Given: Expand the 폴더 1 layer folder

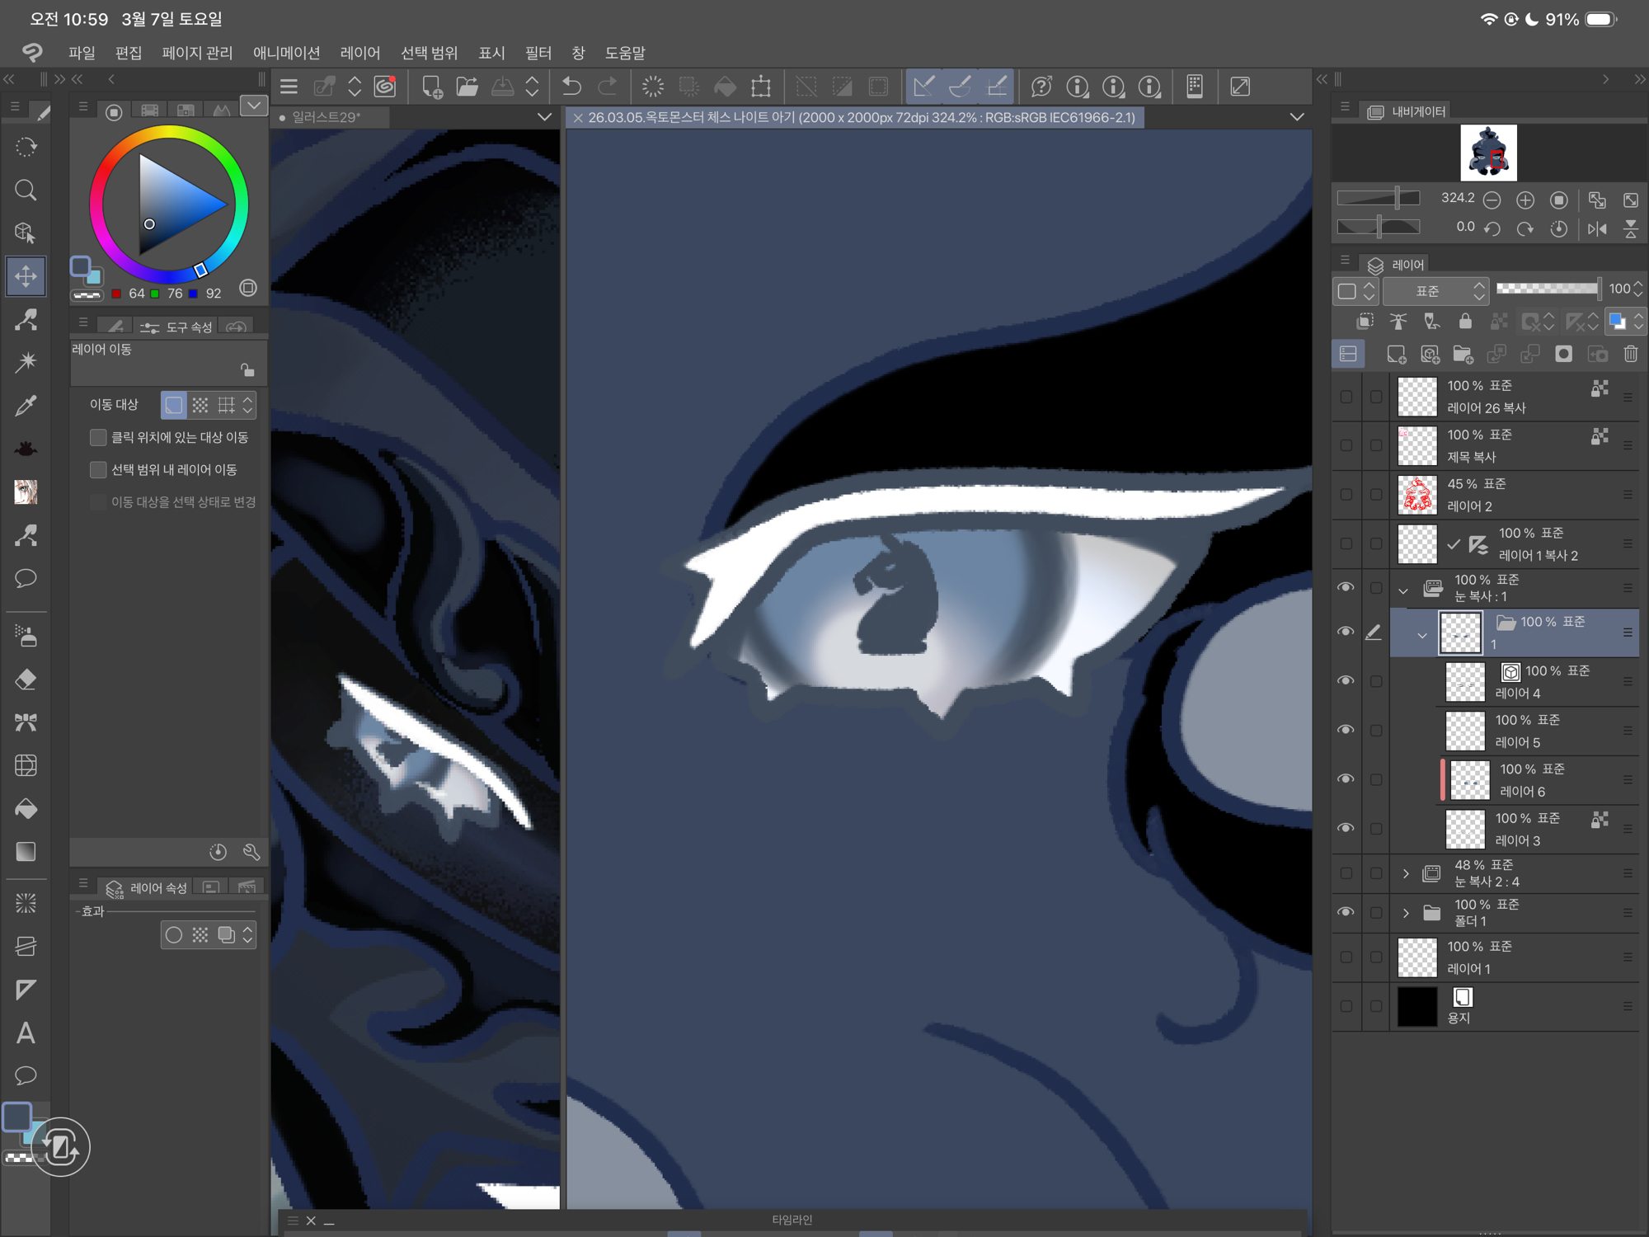Looking at the screenshot, I should 1406,913.
